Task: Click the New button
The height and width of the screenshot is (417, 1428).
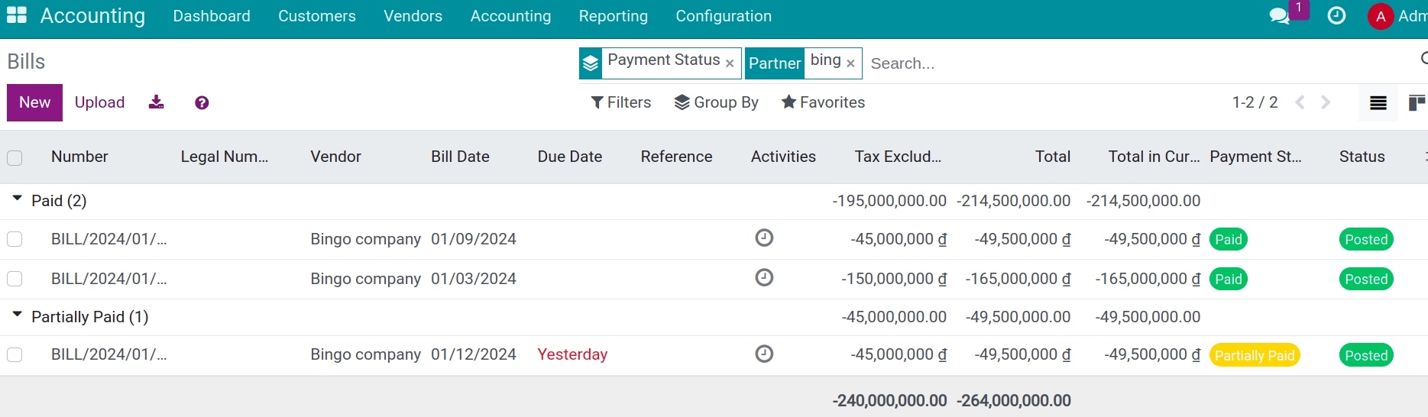Action: click(x=34, y=102)
